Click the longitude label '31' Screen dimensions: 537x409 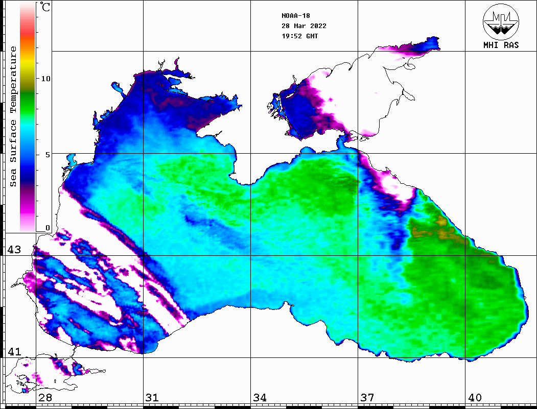(x=152, y=397)
